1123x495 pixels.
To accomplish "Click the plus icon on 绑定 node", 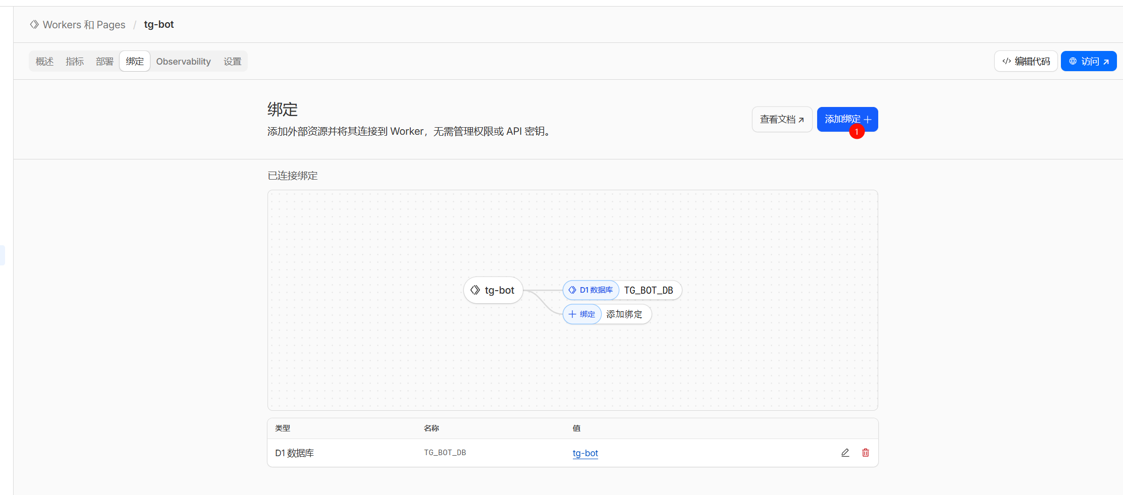I will [573, 314].
